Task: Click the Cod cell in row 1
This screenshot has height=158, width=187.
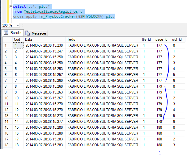Action: point(18,45)
